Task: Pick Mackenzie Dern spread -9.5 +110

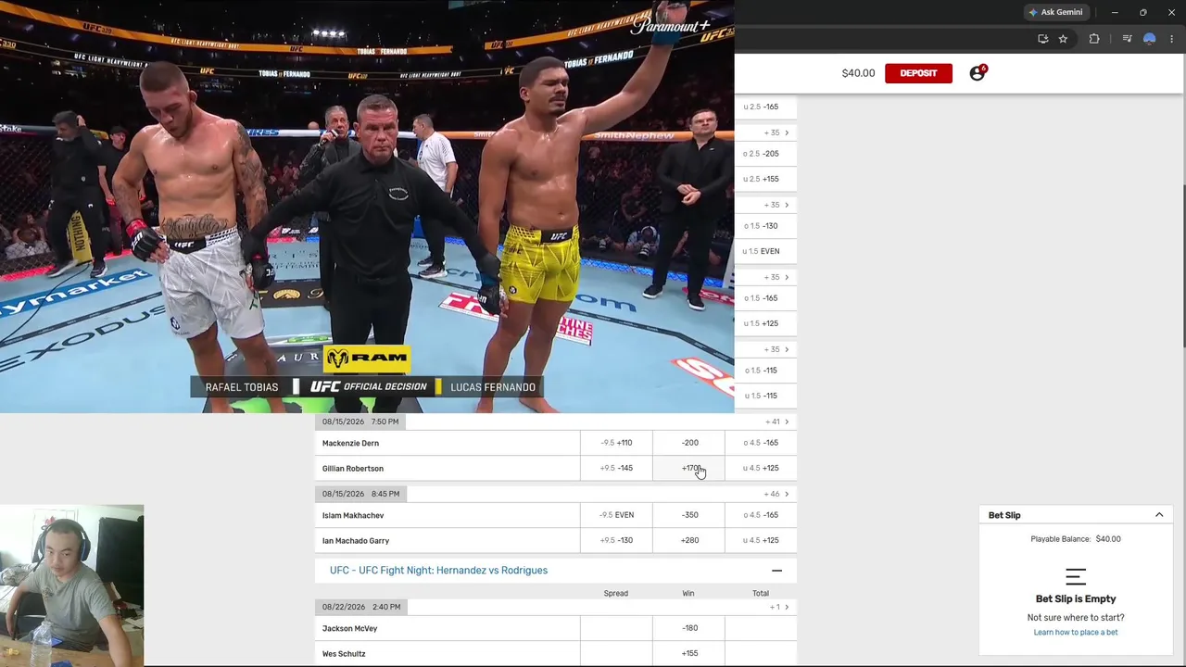Action: [616, 443]
